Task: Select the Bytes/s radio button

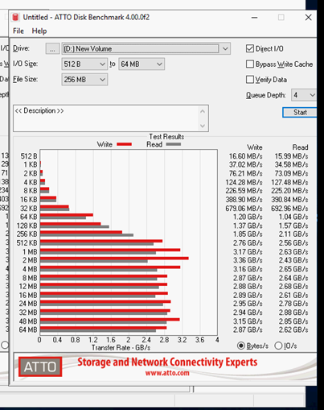Action: [241, 346]
